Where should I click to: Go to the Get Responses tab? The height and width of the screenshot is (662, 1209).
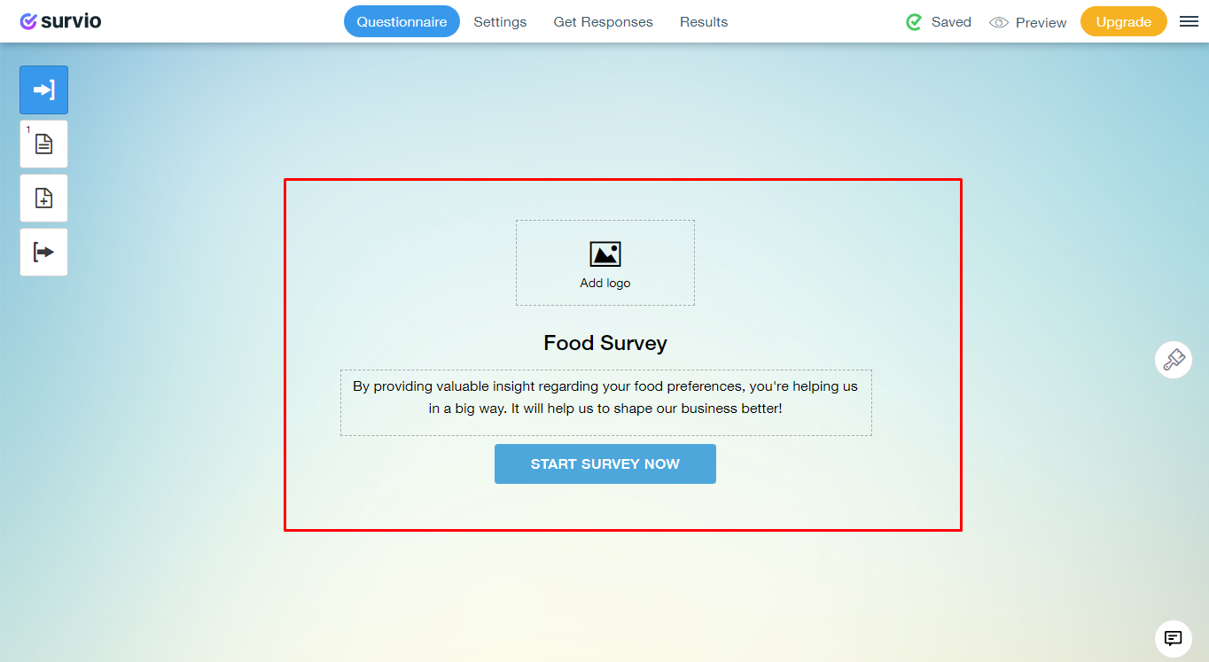click(x=604, y=22)
